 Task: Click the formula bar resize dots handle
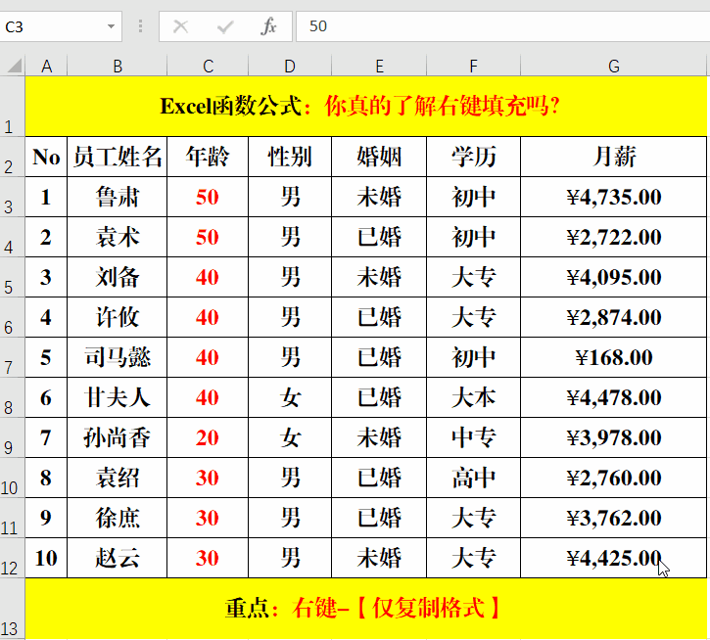pos(140,26)
